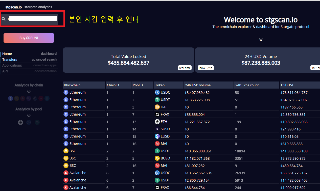
Task: Select the USDT pool in Analytics by pool
Action: coord(37,122)
